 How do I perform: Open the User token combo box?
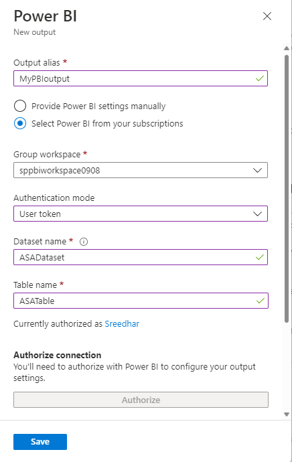[141, 214]
